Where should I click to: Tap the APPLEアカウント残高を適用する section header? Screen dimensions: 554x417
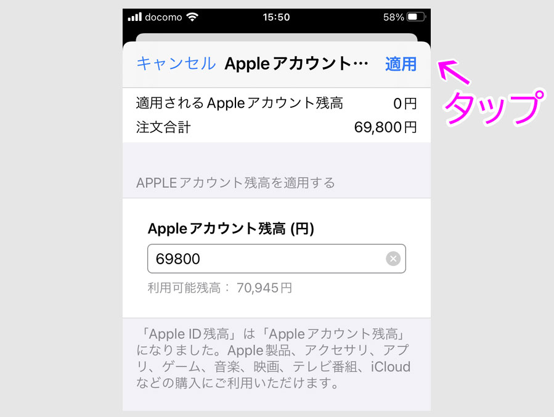pos(235,183)
